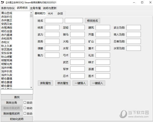This screenshot has height=122, width=153.
Task: Click the 魅力 input field
Action: click(52, 55)
